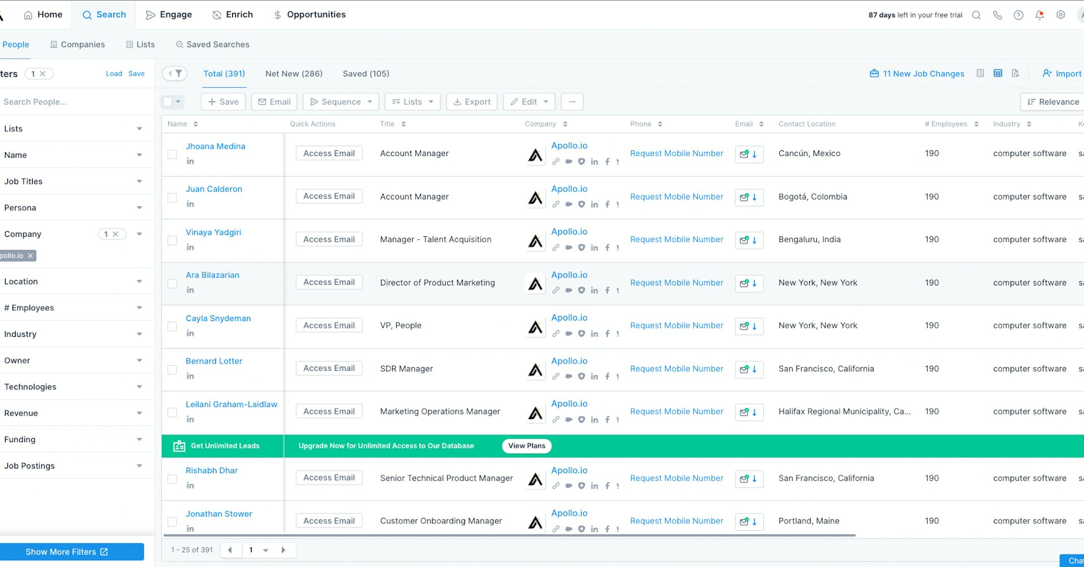Open the Net New (286) tab
This screenshot has height=567, width=1084.
click(x=294, y=73)
